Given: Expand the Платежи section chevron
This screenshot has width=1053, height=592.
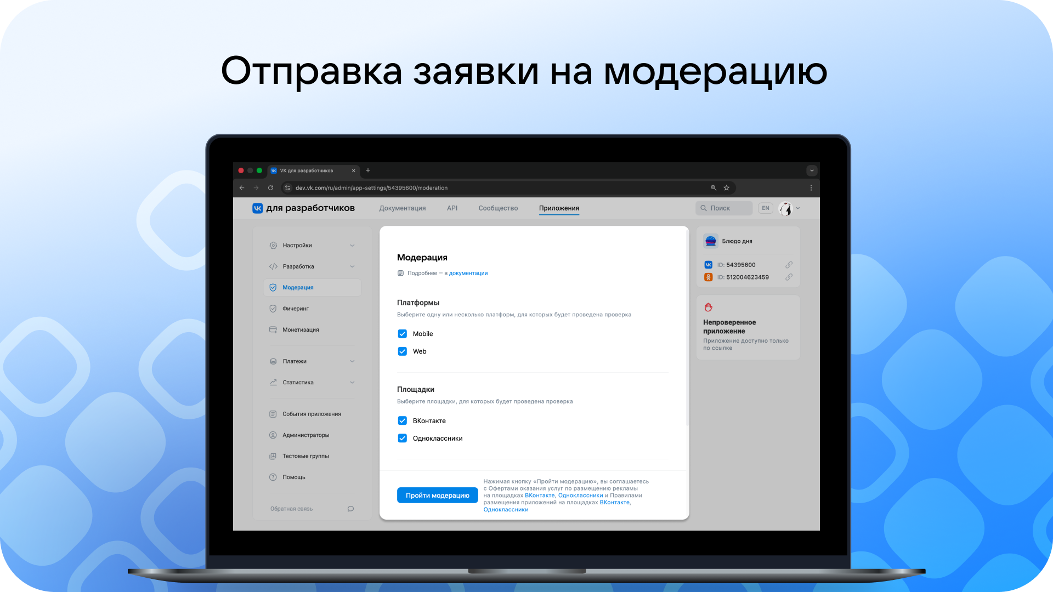Looking at the screenshot, I should (x=352, y=362).
